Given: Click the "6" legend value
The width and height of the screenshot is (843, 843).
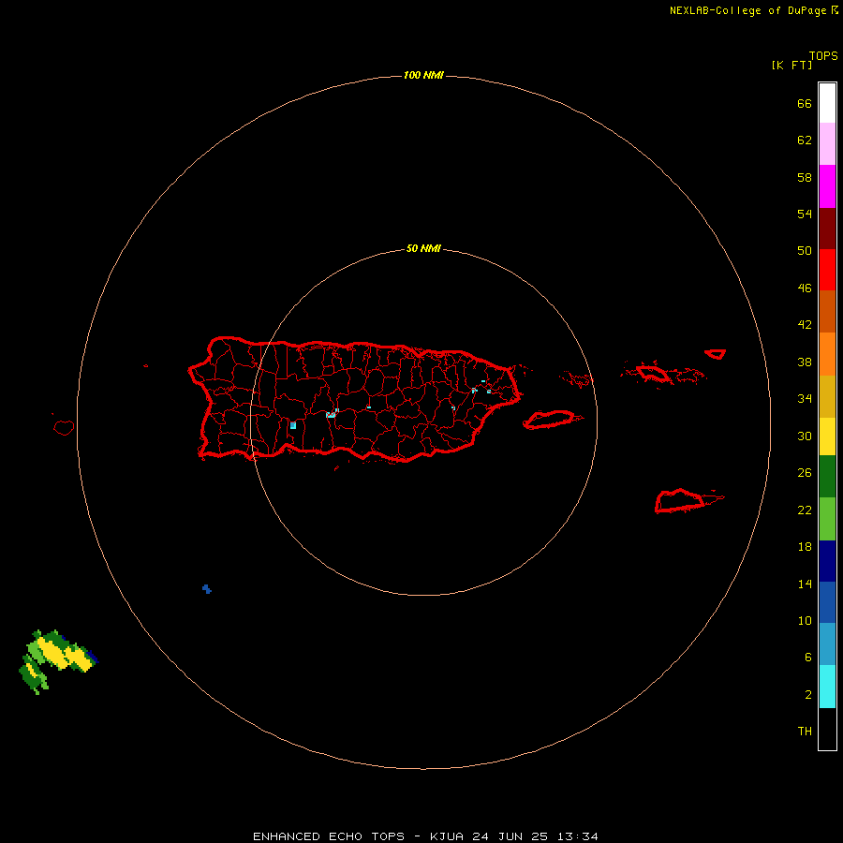Looking at the screenshot, I should pos(808,658).
